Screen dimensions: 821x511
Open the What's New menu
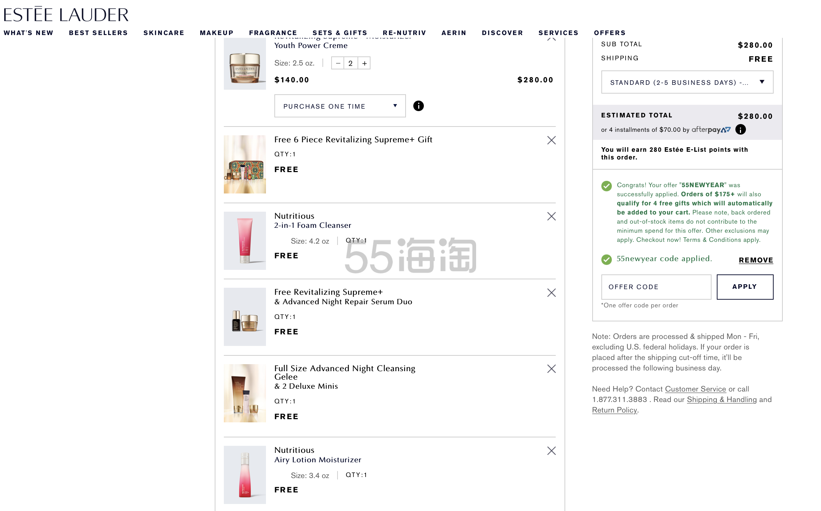pos(28,33)
